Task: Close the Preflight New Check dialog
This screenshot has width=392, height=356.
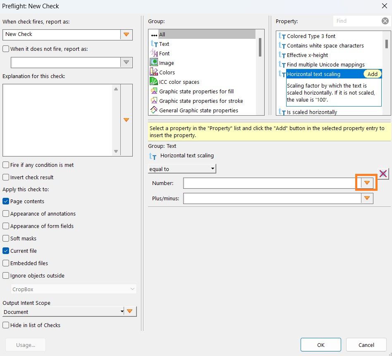Action: tap(385, 6)
